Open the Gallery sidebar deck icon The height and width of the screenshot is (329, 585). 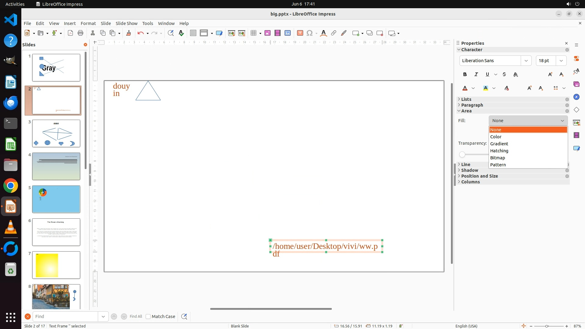576,84
